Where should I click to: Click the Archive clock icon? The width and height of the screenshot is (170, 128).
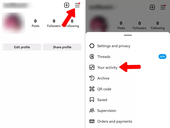[x=92, y=78]
